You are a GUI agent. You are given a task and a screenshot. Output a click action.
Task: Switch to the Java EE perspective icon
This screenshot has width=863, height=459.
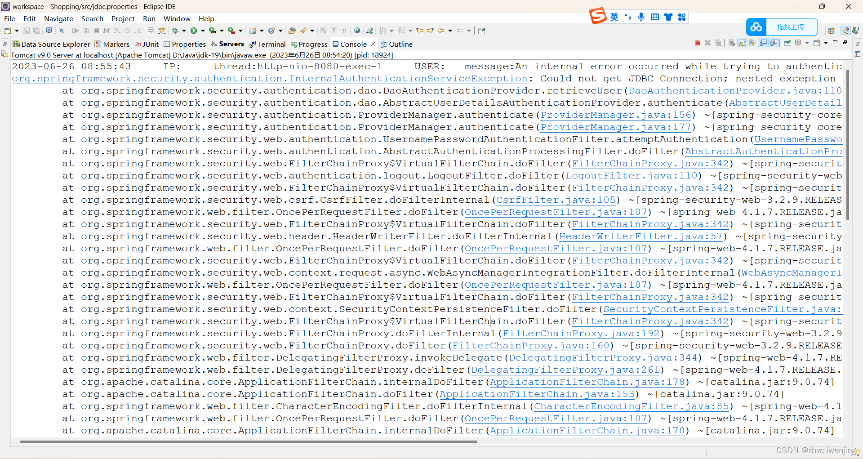pyautogui.click(x=845, y=31)
